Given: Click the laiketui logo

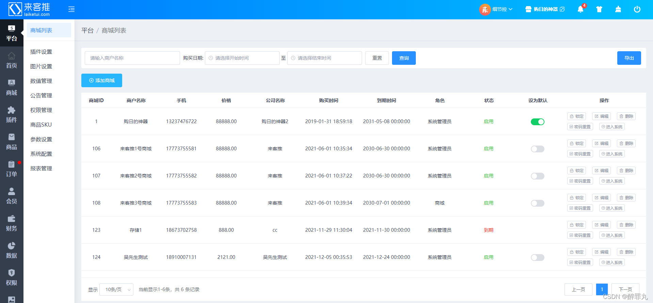Looking at the screenshot, I should [29, 9].
